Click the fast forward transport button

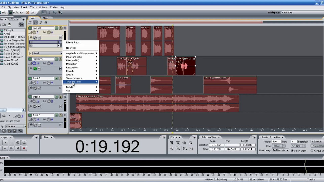[x=11, y=148]
